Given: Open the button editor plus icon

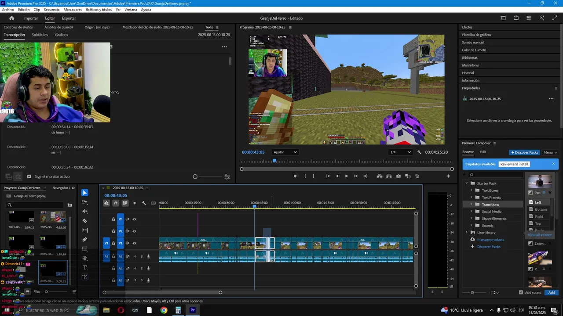Looking at the screenshot, I should pyautogui.click(x=448, y=176).
